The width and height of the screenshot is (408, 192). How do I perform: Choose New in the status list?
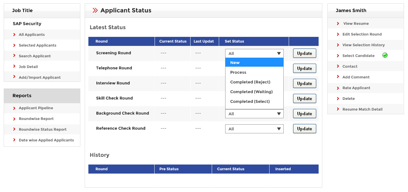(254, 62)
